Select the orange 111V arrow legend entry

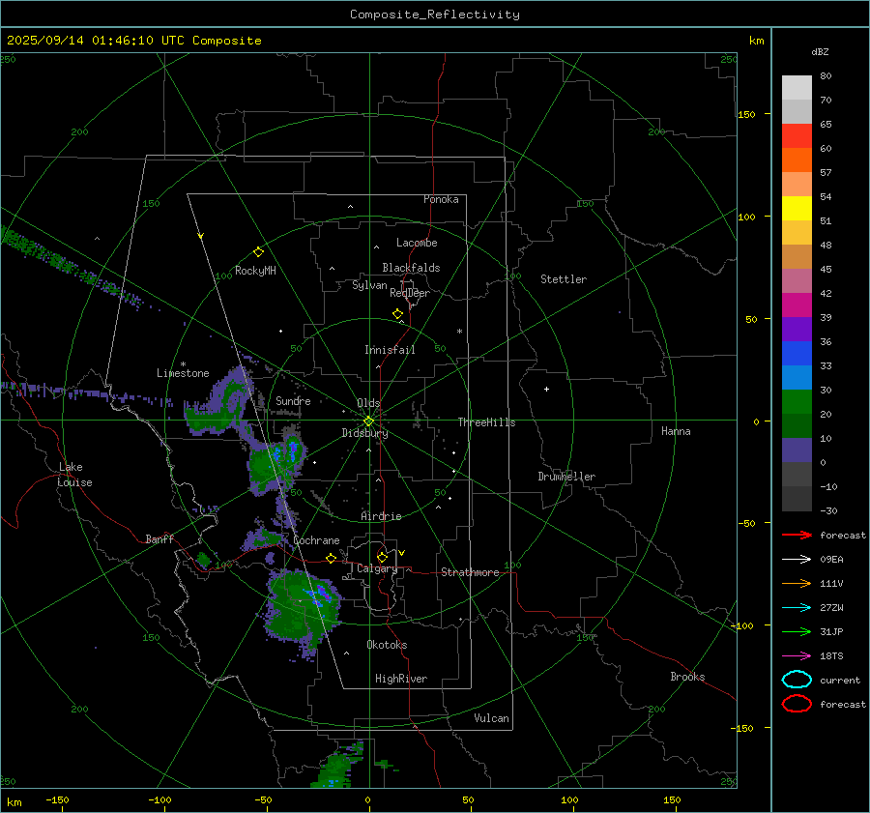point(797,583)
